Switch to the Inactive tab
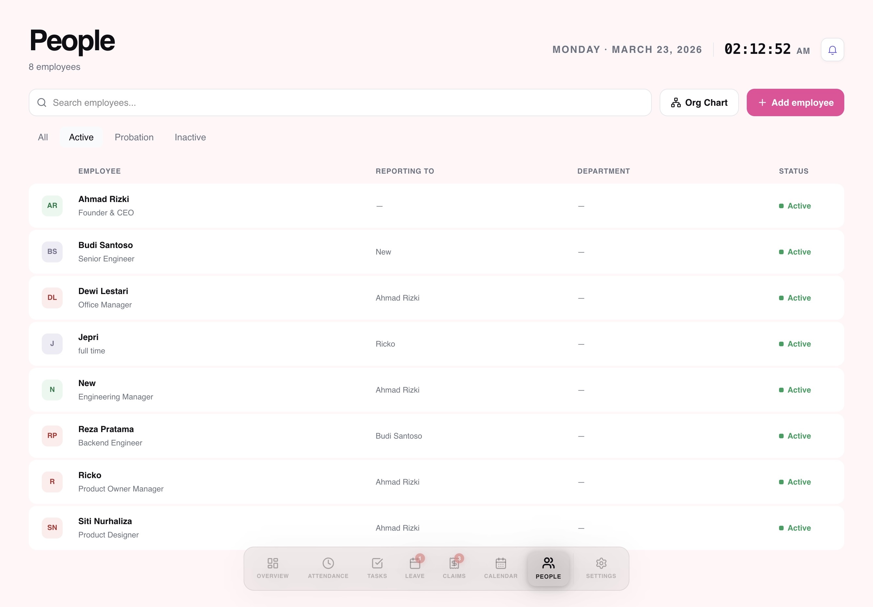 190,137
